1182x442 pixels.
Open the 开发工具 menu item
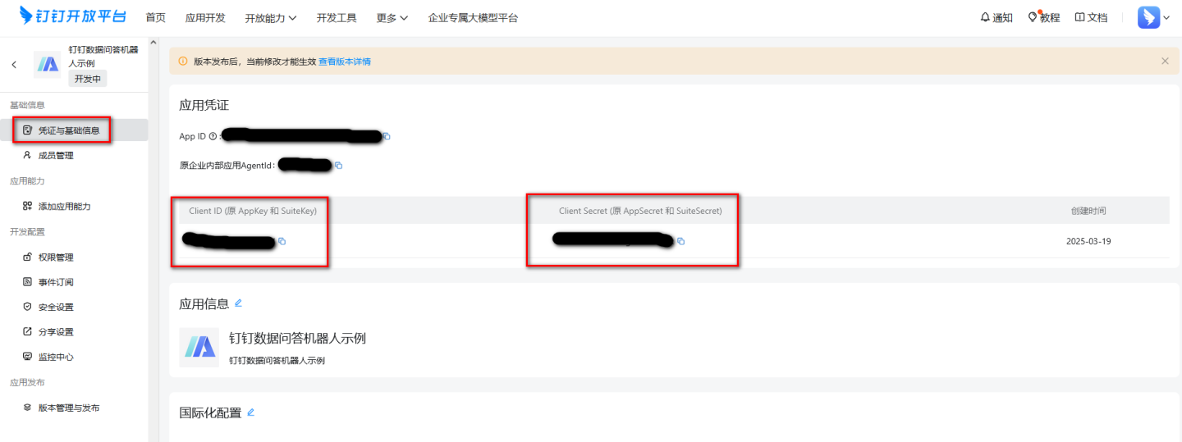coord(337,17)
